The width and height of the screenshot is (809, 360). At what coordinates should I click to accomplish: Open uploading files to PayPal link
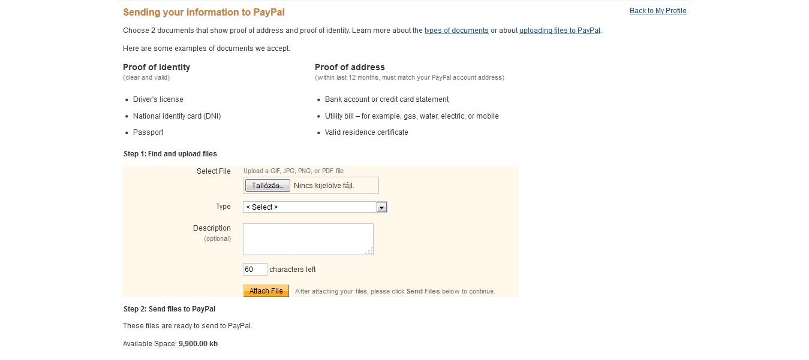point(560,31)
